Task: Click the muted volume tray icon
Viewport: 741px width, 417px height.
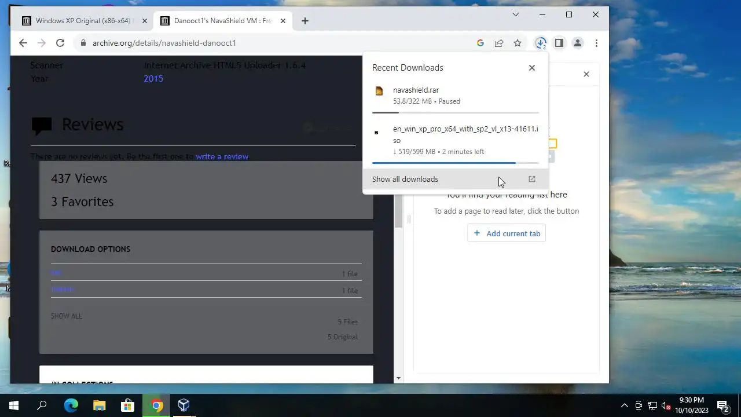Action: tap(666, 405)
